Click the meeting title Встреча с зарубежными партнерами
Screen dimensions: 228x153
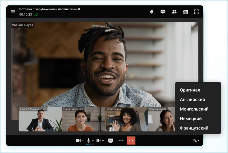tap(48, 9)
